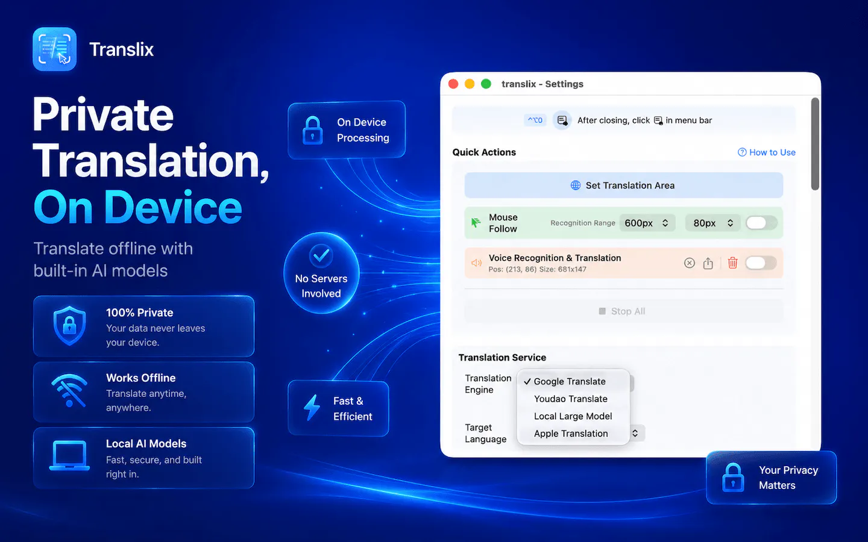Click the padlock icon on On Device Processing
Viewport: 868px width, 542px height.
(312, 130)
